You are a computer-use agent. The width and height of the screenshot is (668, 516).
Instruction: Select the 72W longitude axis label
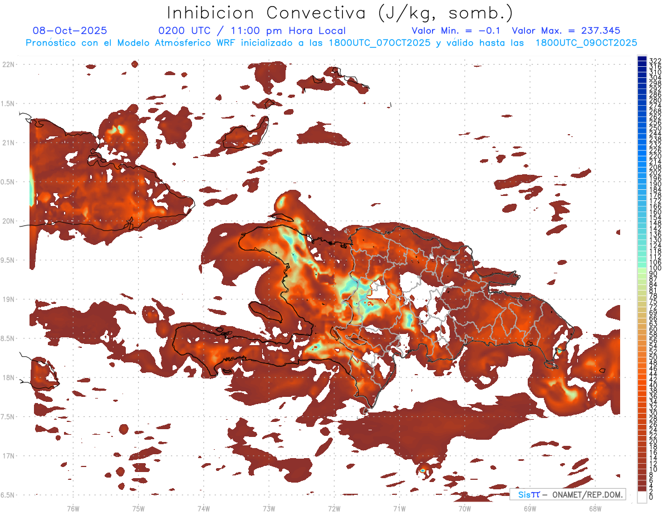pos(334,508)
